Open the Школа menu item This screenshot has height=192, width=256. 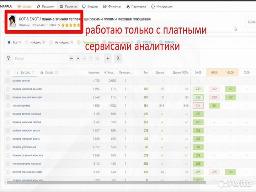point(24,6)
